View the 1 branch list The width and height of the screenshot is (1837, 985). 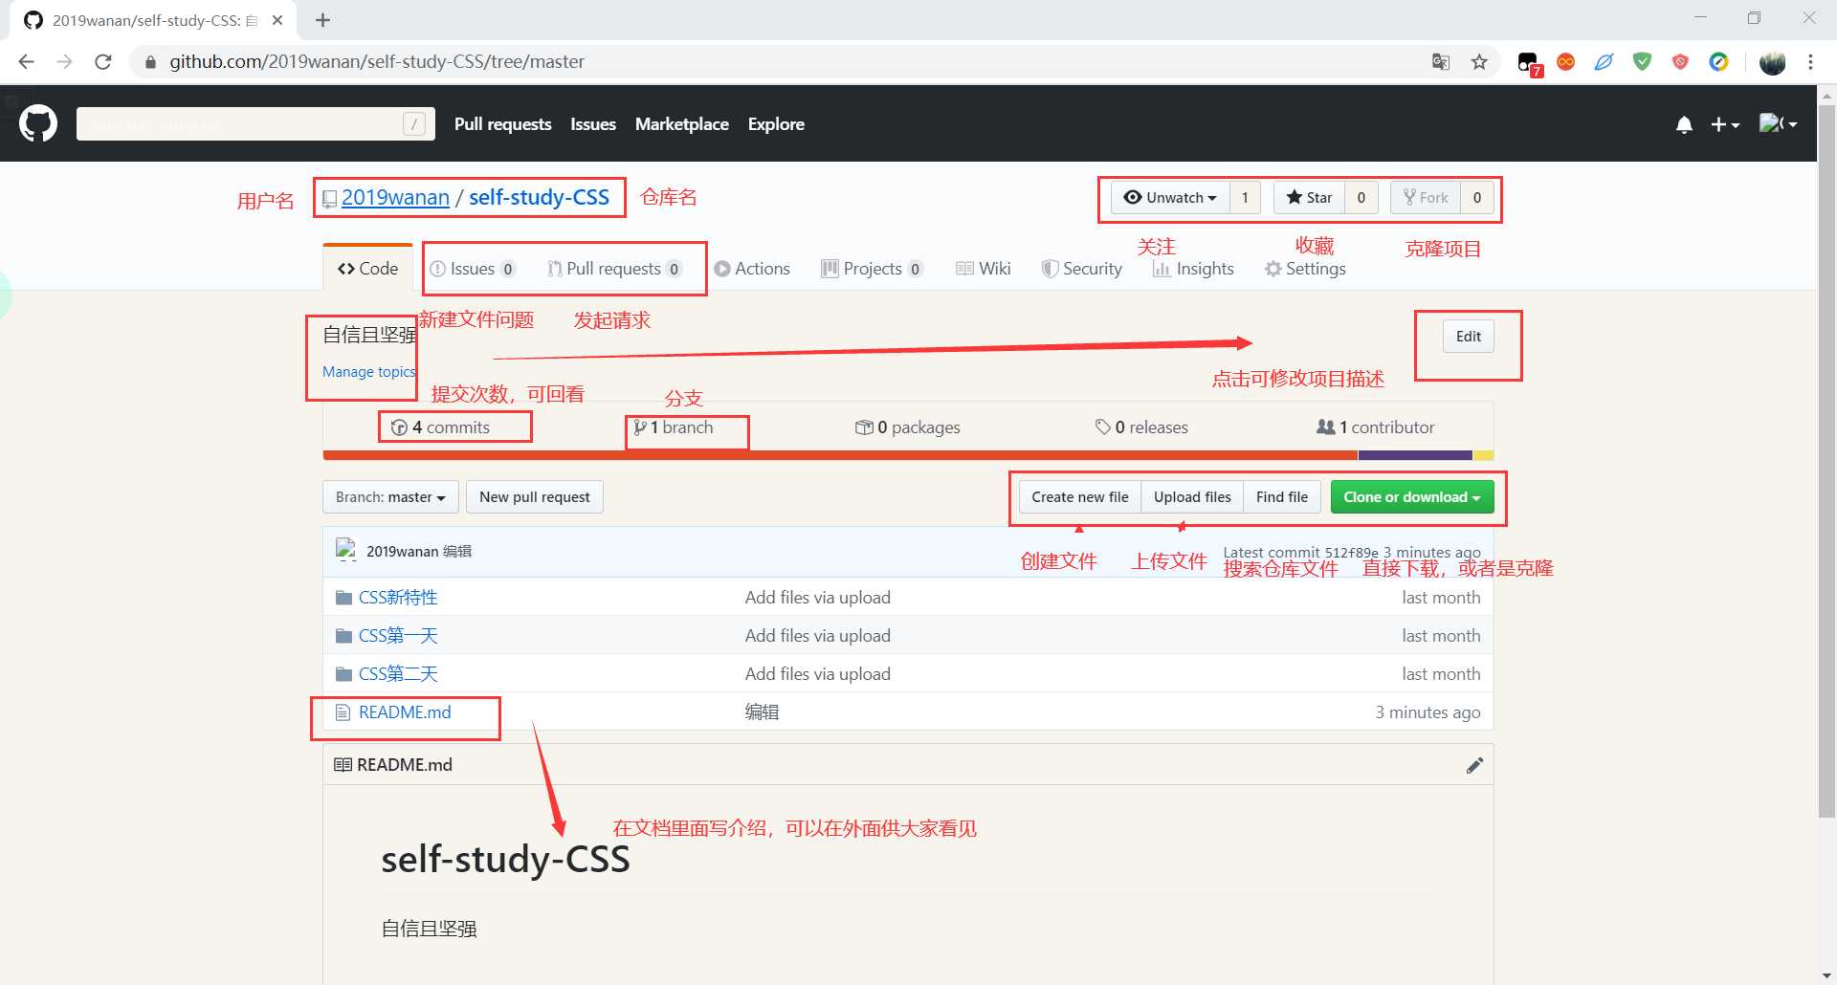coord(673,427)
